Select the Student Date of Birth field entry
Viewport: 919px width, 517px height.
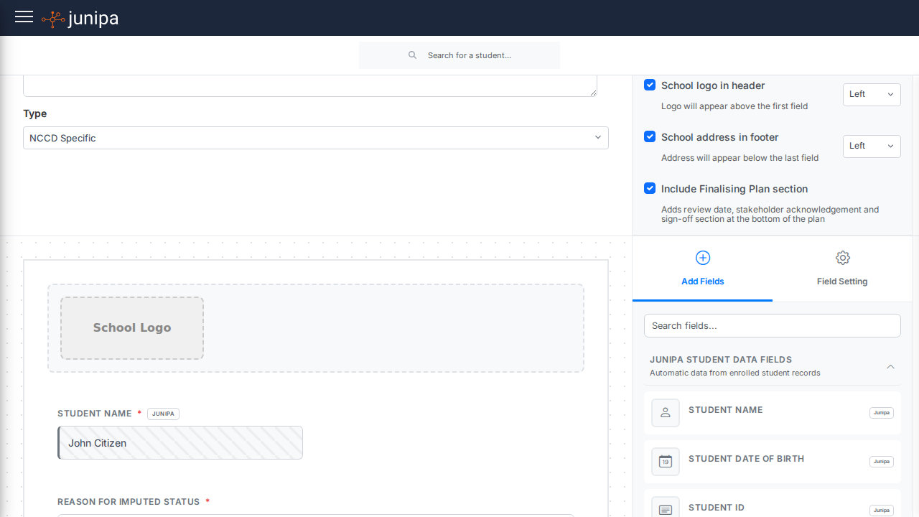[x=772, y=461]
